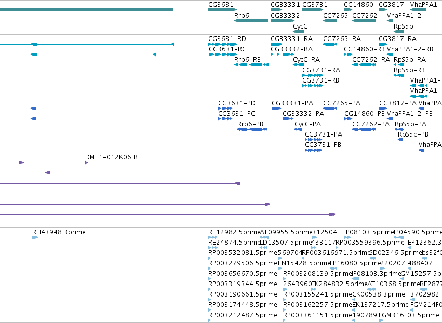Select the VhaPPA1-2 gene label

(404, 15)
